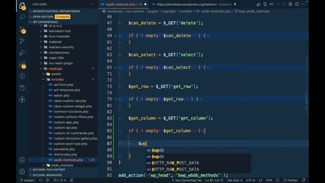Expand the learndash-hub folder
The width and height of the screenshot is (325, 183).
[x=59, y=31]
